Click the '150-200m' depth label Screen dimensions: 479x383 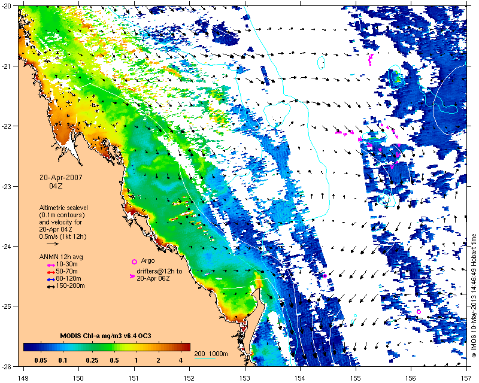pos(70,286)
